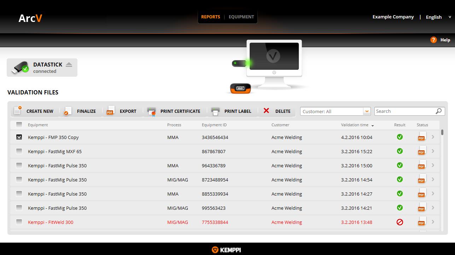Open the PDF for equipment ID 8723488954
455x255 pixels.
click(422, 179)
